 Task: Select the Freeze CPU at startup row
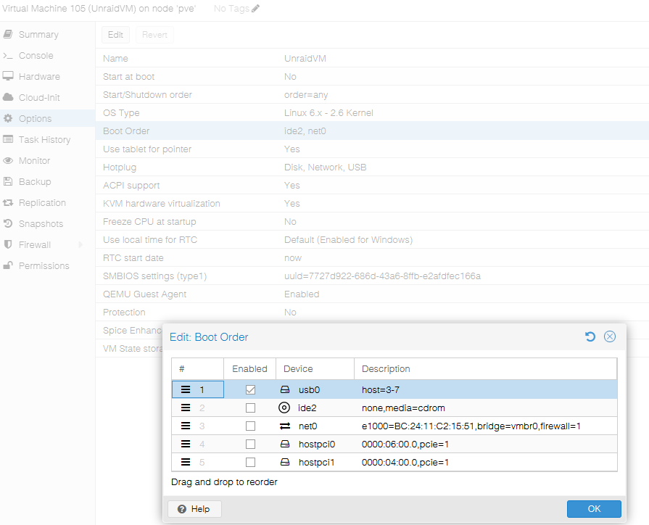tap(372, 221)
